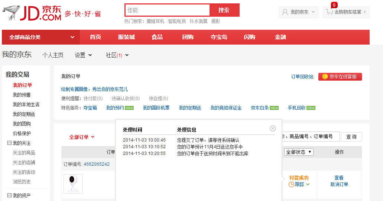Select 关注的店铺 in the sidebar
The image size is (383, 201).
[24, 162]
